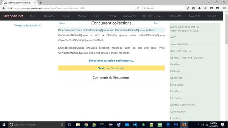
Task: Open the Operators sidebar link
Action: (x=176, y=78)
